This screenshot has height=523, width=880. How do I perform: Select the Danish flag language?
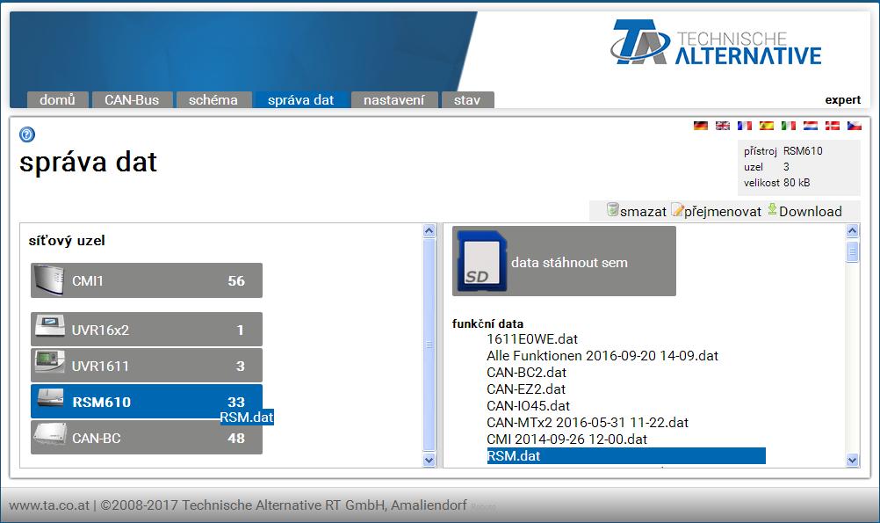point(833,126)
